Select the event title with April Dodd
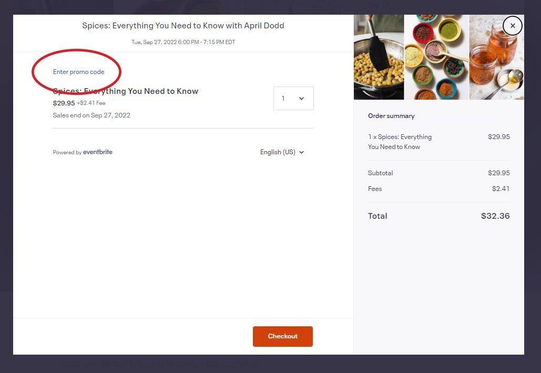 pyautogui.click(x=183, y=26)
